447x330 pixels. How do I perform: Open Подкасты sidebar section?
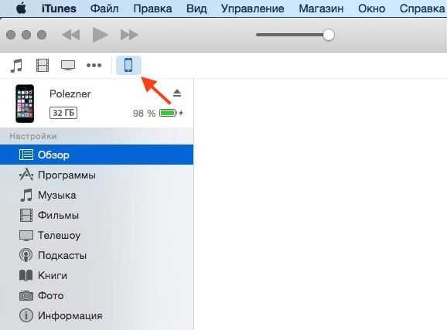pos(97,255)
